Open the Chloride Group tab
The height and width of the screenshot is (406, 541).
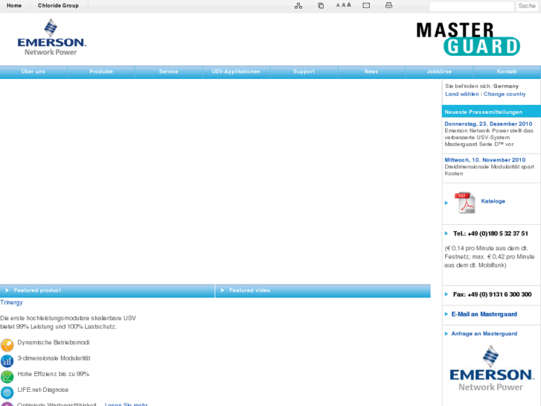pyautogui.click(x=58, y=6)
